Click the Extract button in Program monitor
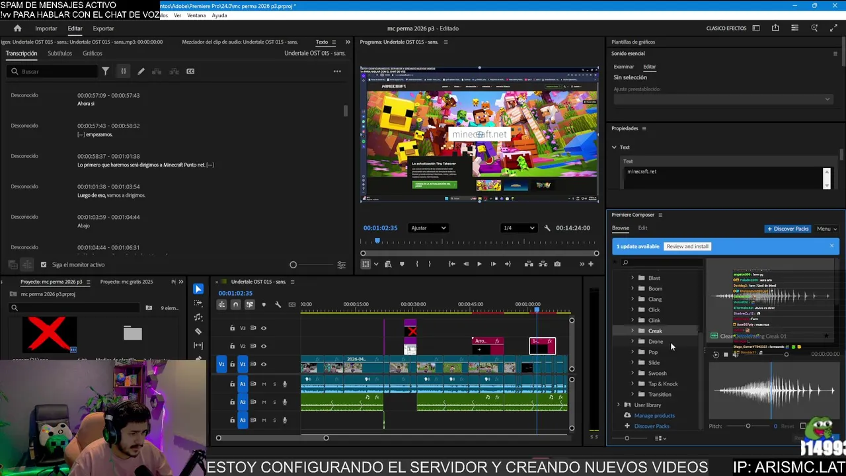This screenshot has height=476, width=846. coord(543,264)
